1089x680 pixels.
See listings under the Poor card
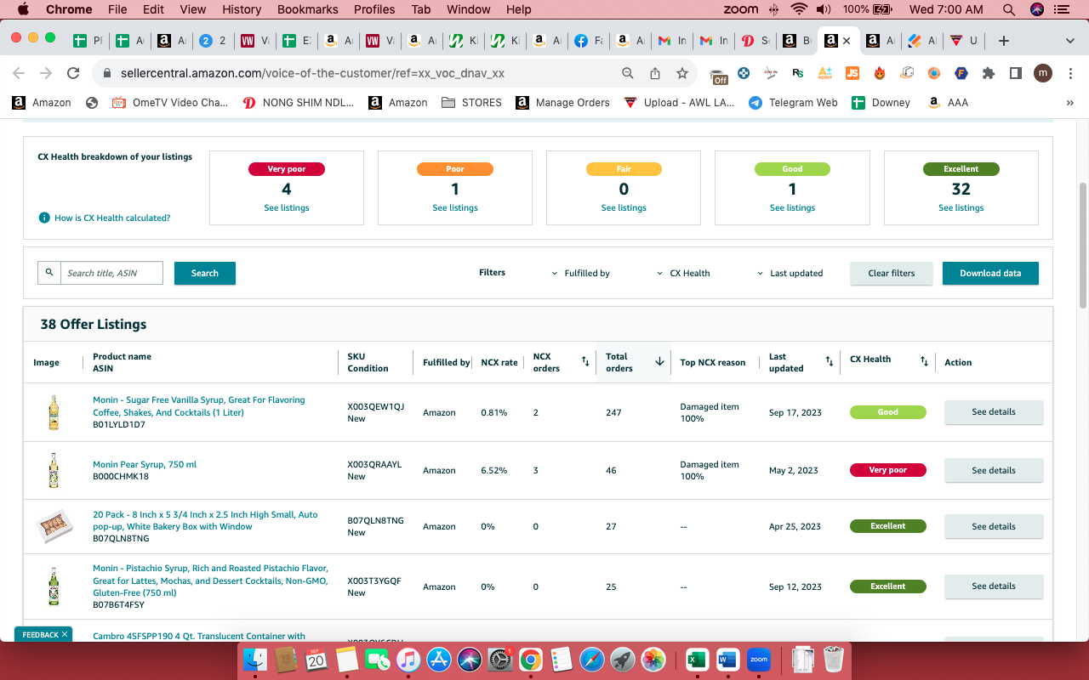pos(455,208)
